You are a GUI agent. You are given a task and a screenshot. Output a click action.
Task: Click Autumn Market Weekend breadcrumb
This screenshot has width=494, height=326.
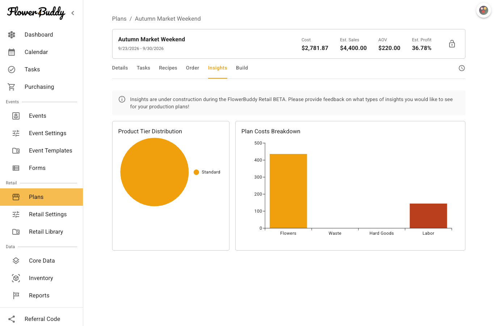click(168, 19)
